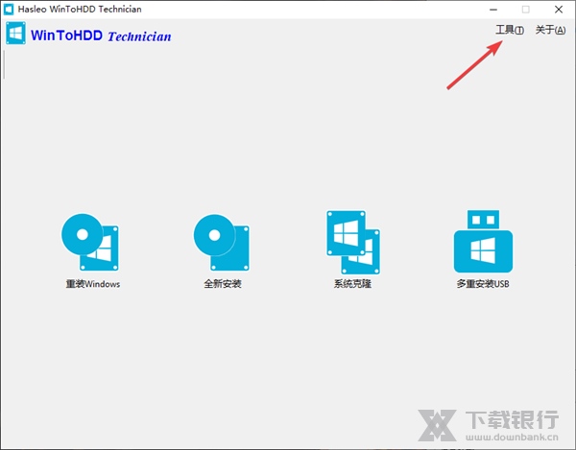The height and width of the screenshot is (450, 576).
Task: Click the 重装Windows text label
Action: point(93,284)
